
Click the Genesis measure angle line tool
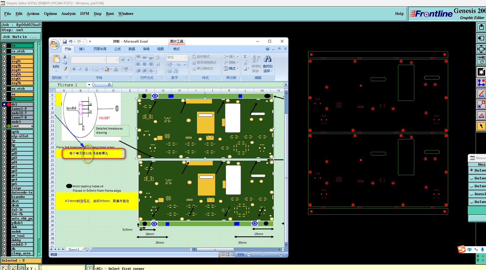coord(481,94)
